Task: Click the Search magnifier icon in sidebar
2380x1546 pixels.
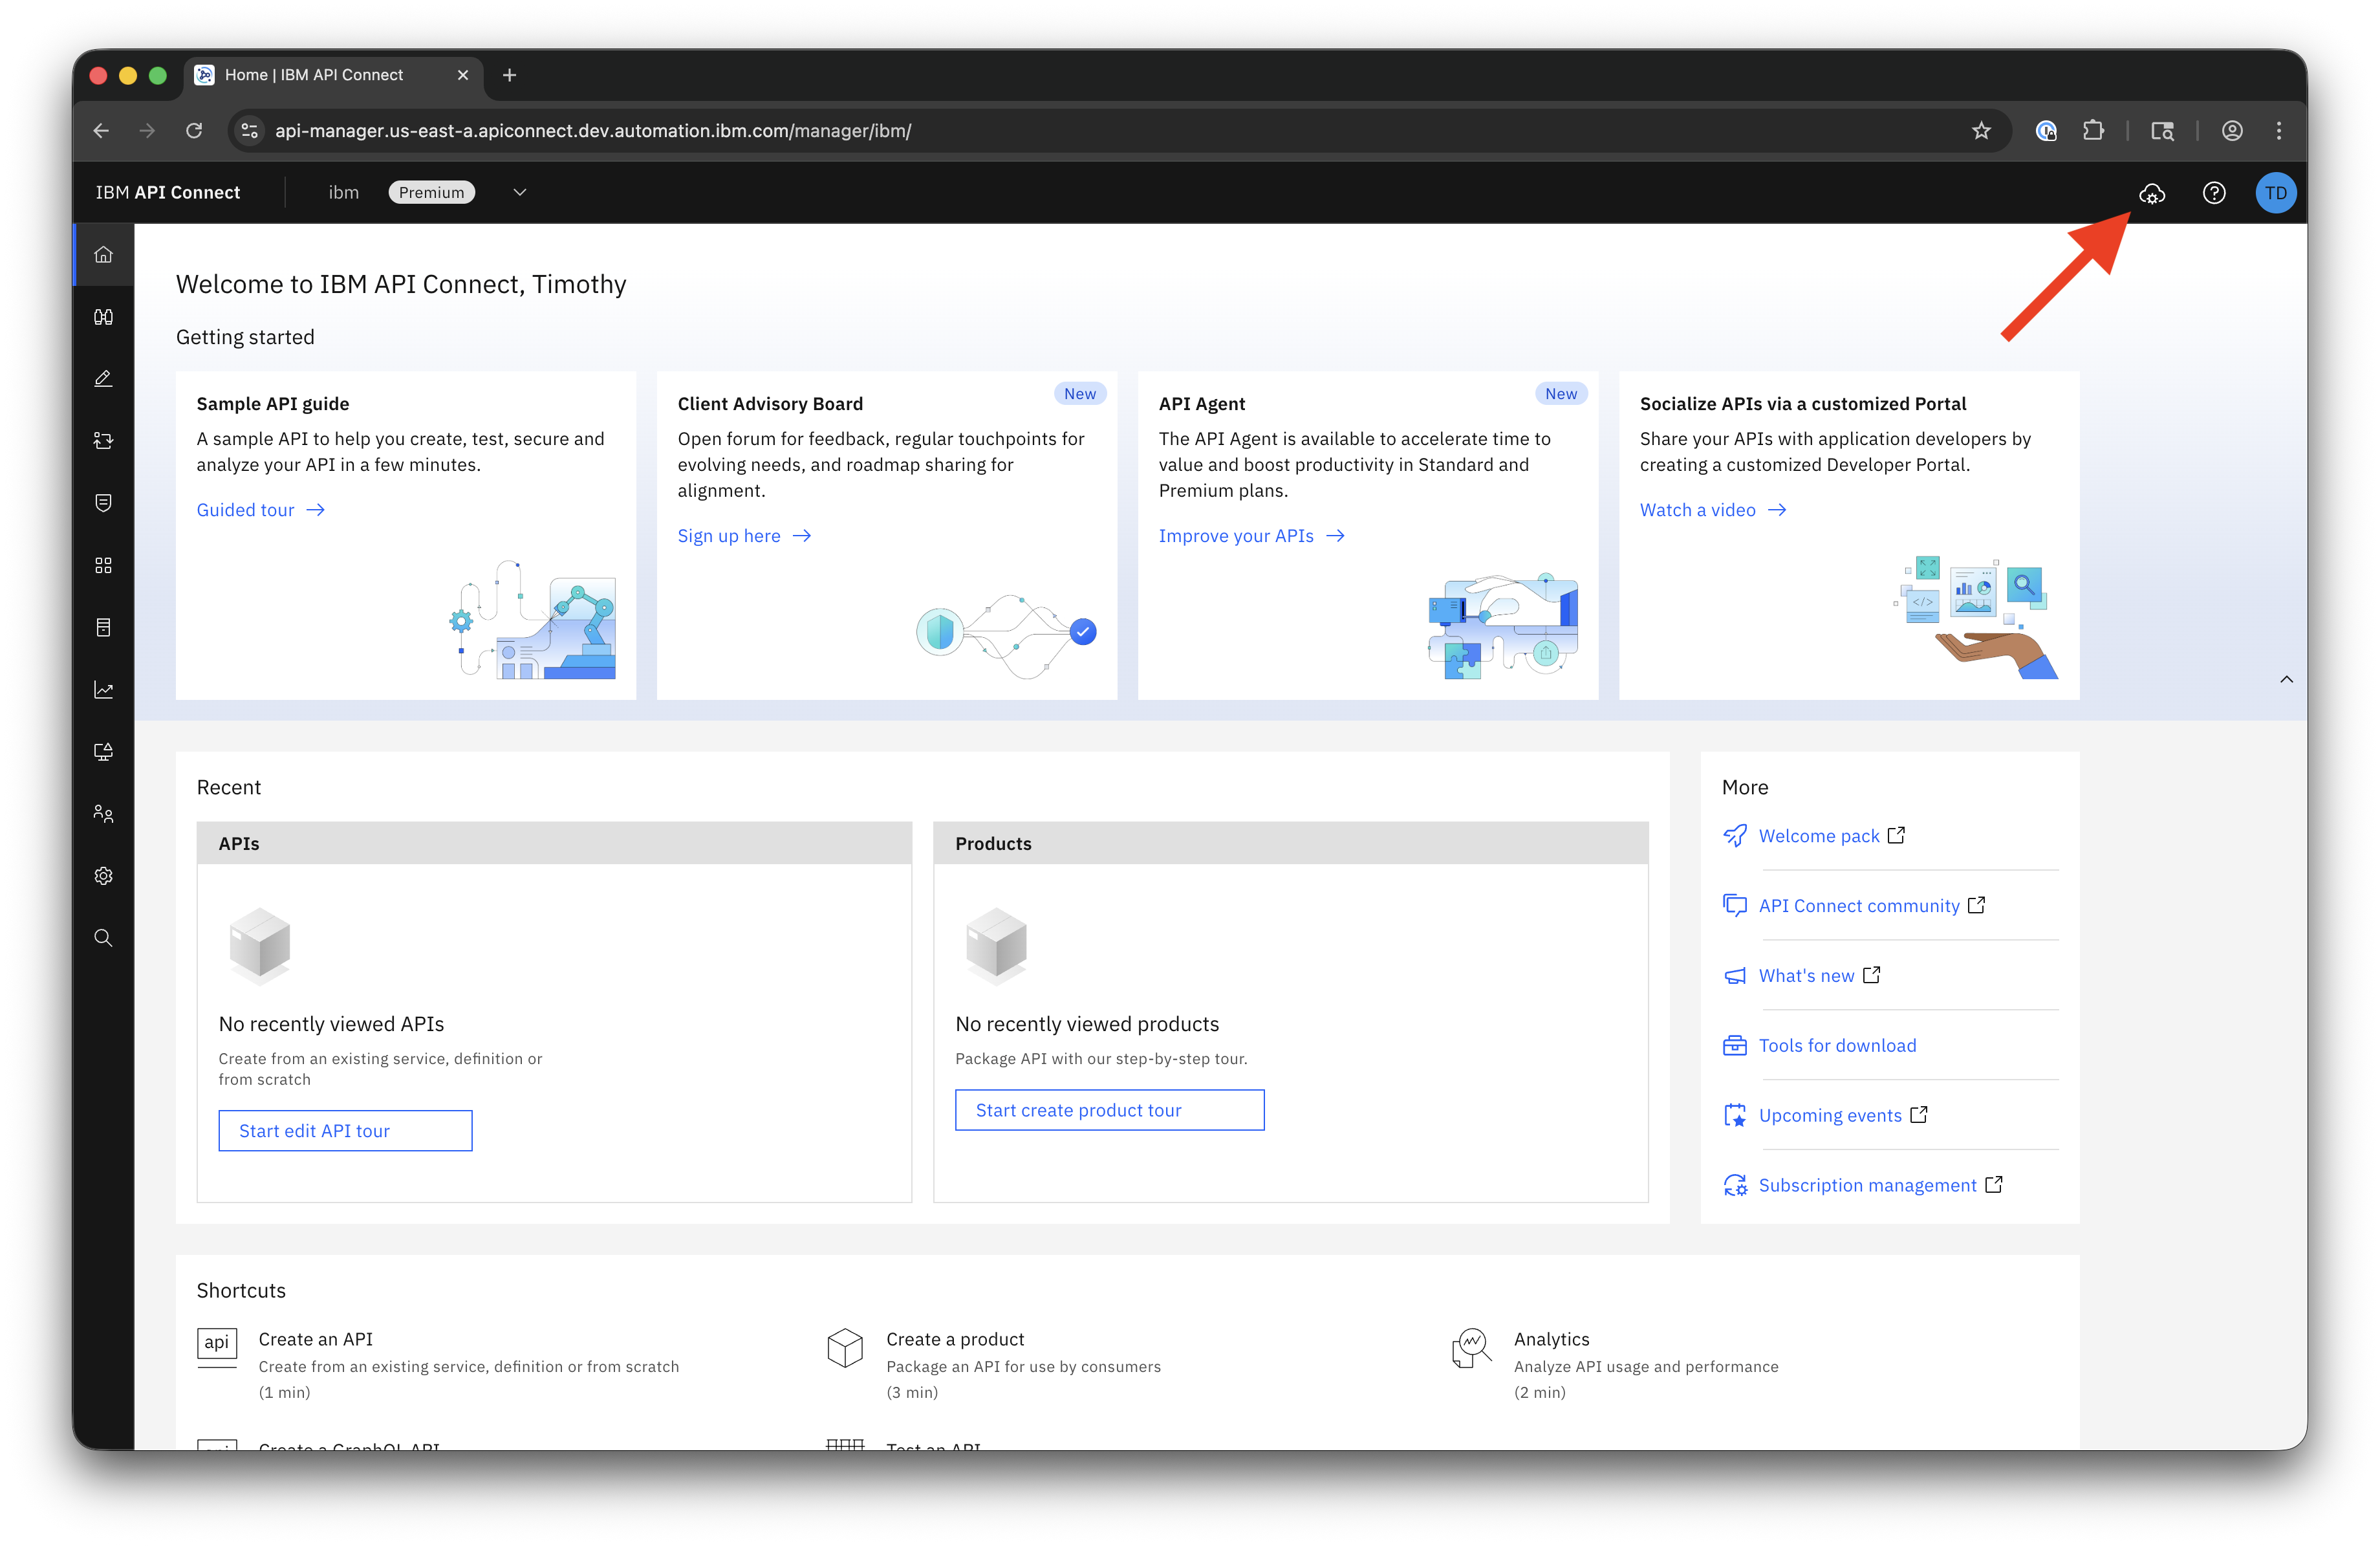Action: pos(103,938)
